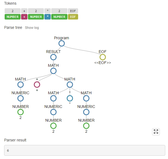This screenshot has width=168, height=159.
Task: Click the middle NUMERIC node circle
Action: coord(53,112)
